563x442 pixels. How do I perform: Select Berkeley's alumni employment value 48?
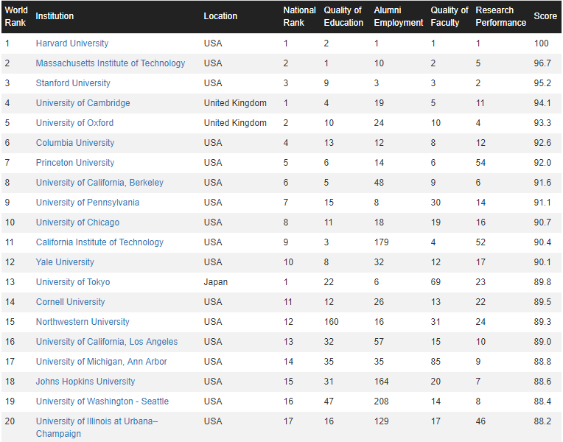click(x=379, y=183)
